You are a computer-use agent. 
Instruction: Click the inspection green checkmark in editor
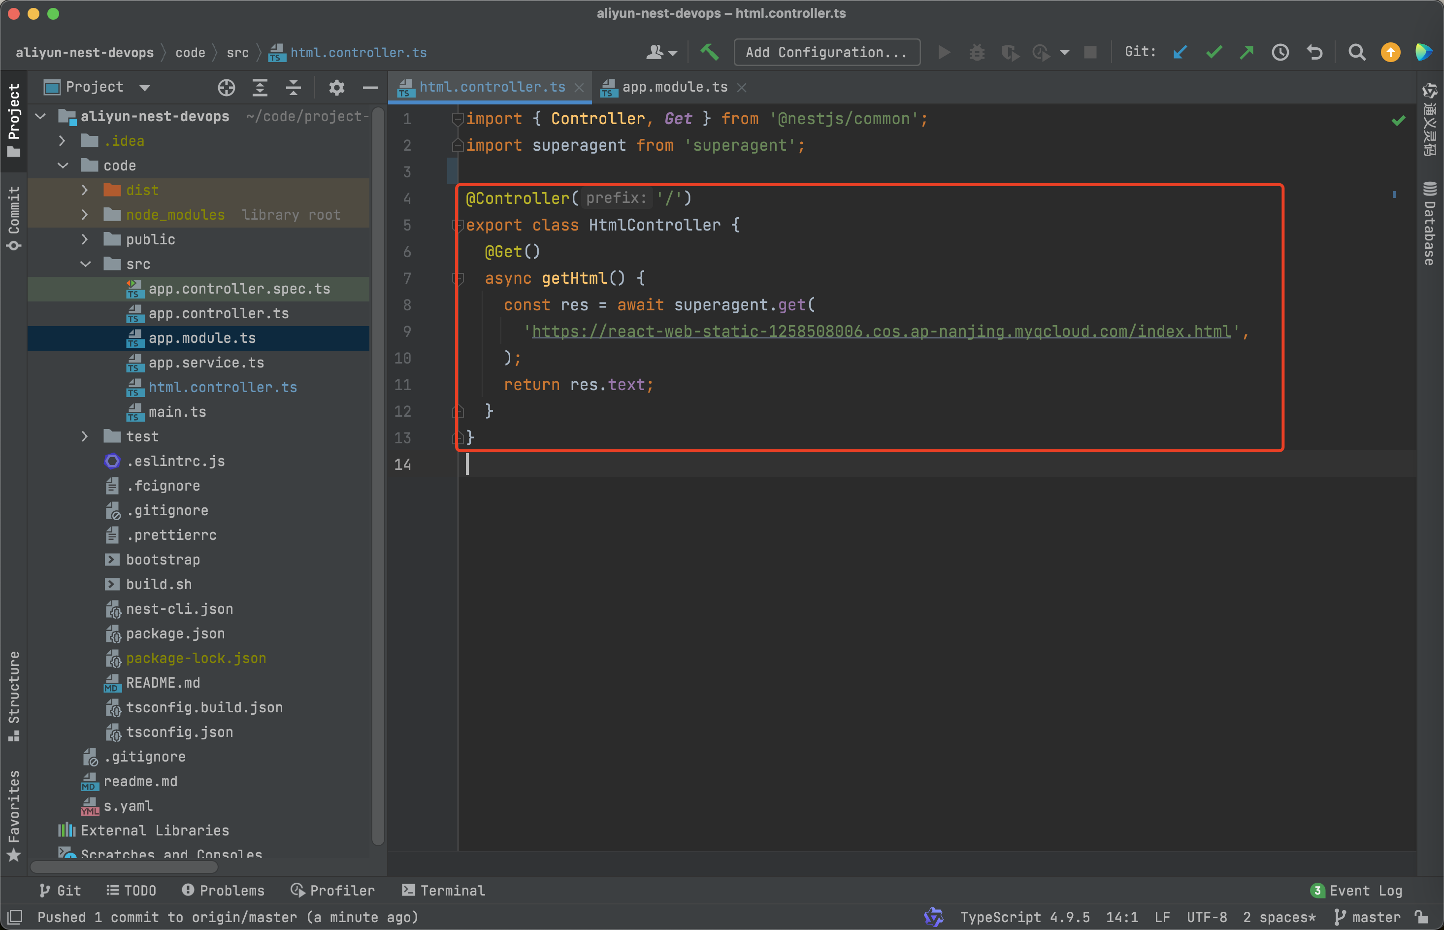pyautogui.click(x=1398, y=121)
